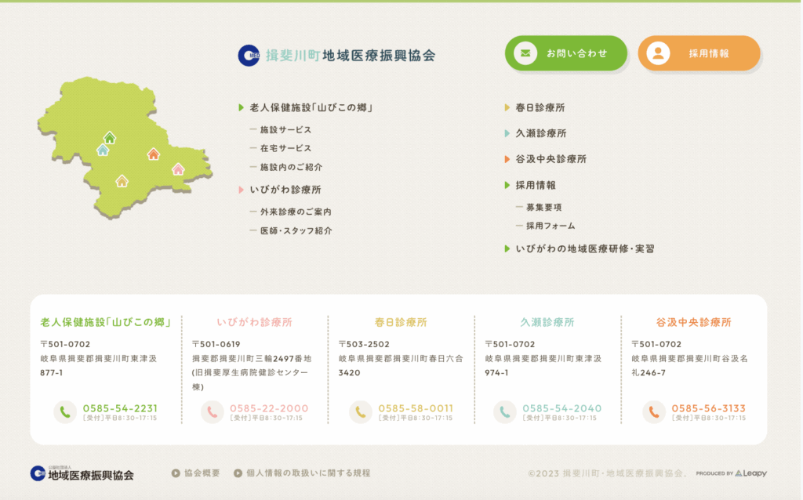Navigate to 春日診療所 in the sitemap

coord(540,107)
